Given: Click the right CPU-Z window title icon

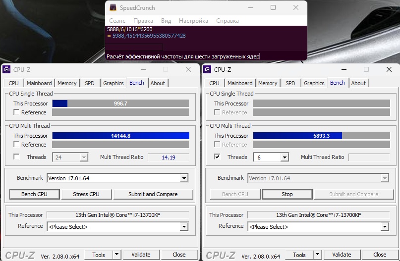Looking at the screenshot, I should pos(207,69).
